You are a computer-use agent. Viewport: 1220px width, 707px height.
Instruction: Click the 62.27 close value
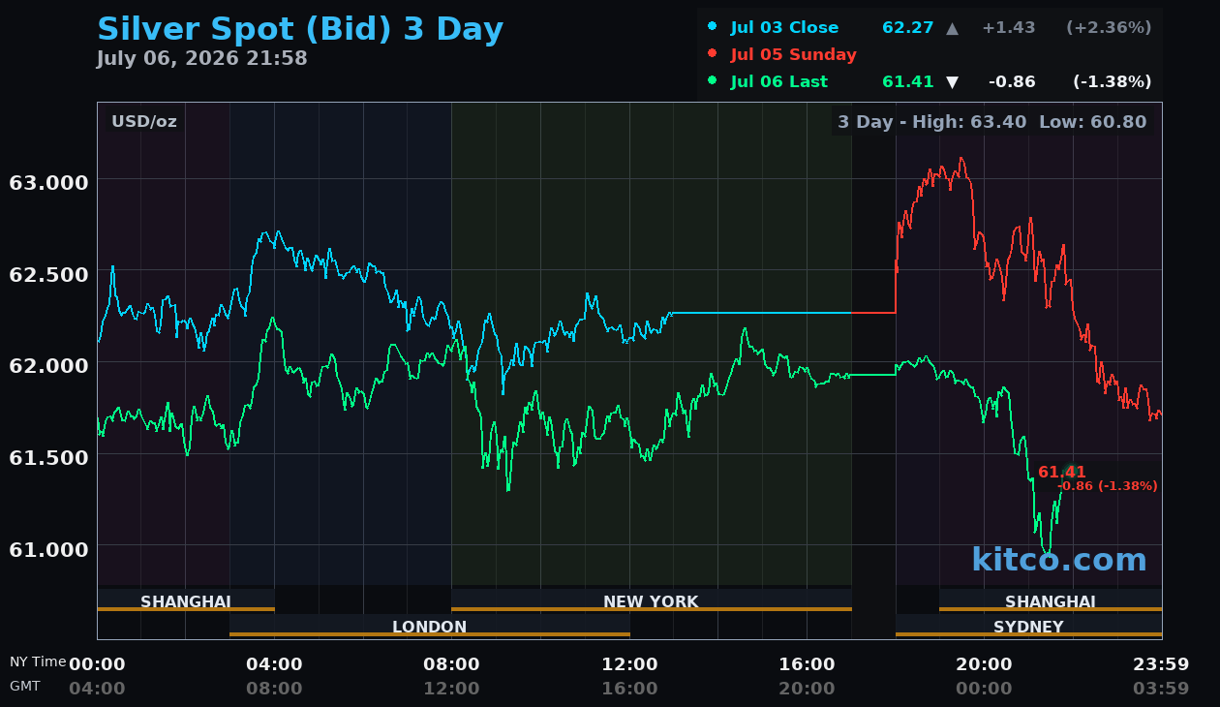(x=908, y=28)
